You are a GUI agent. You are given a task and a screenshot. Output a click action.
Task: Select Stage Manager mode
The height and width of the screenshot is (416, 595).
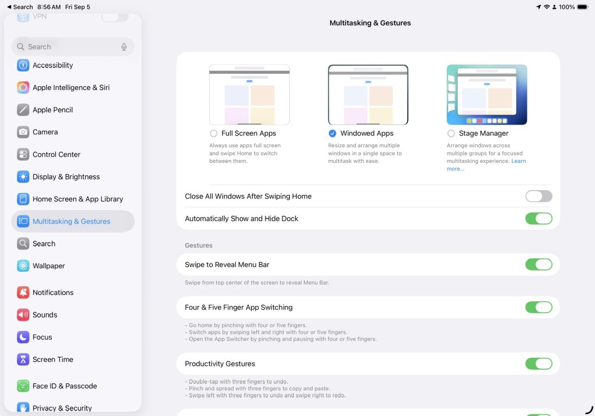coord(451,133)
